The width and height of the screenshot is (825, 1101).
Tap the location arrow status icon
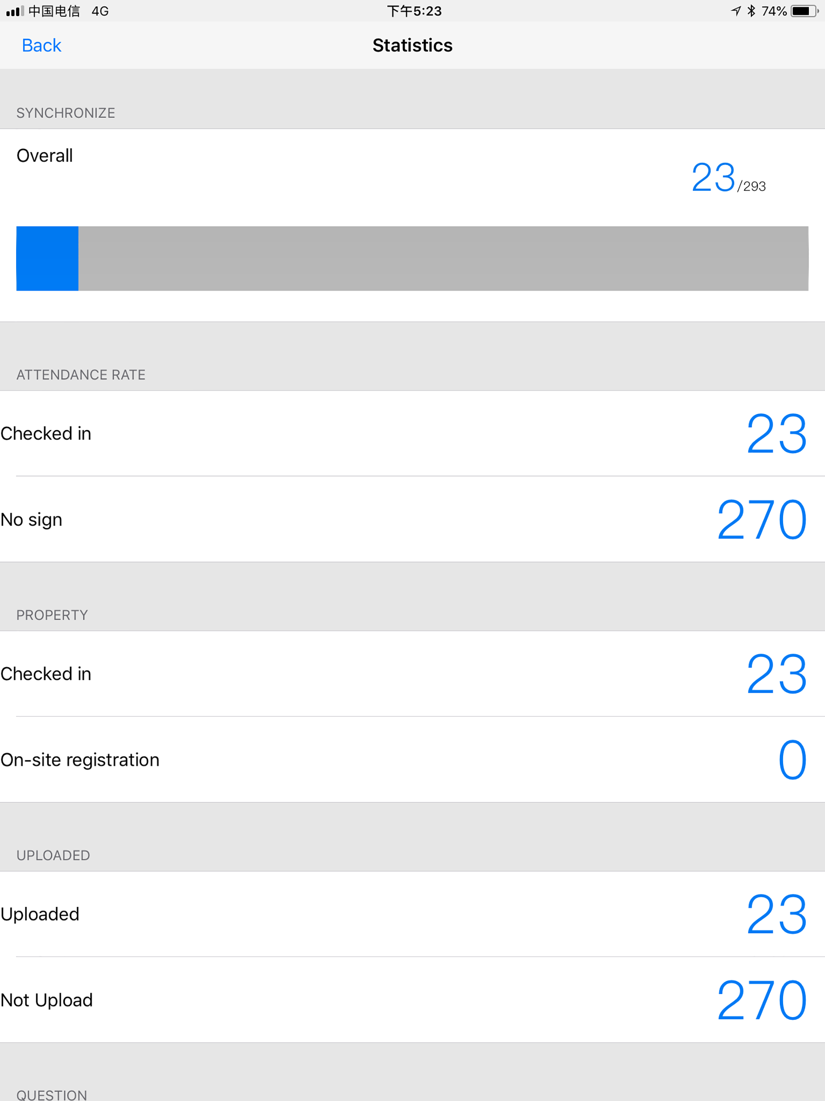point(736,11)
